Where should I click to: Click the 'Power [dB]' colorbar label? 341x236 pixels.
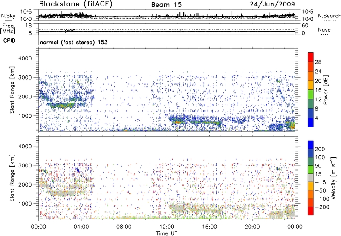tap(325, 90)
